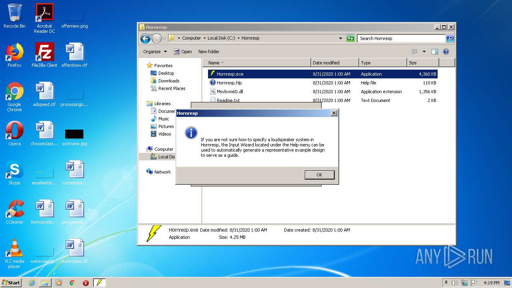Click Computer in address breadcrumb
The height and width of the screenshot is (288, 512).
(x=191, y=38)
